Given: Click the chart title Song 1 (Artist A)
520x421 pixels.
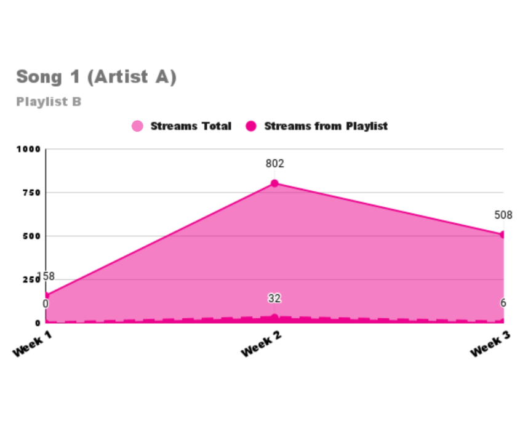Looking at the screenshot, I should coord(96,77).
